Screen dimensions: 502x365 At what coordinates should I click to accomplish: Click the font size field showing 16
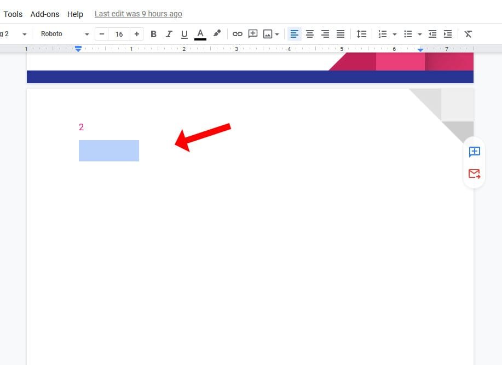[119, 34]
